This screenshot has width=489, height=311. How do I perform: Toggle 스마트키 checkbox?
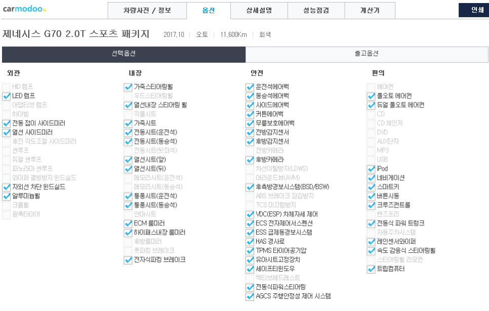pyautogui.click(x=371, y=187)
